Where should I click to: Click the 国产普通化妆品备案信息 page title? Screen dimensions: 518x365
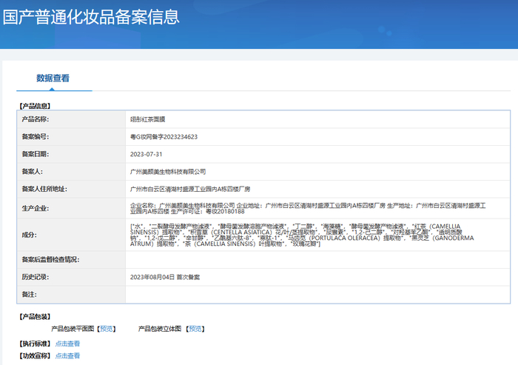(91, 17)
